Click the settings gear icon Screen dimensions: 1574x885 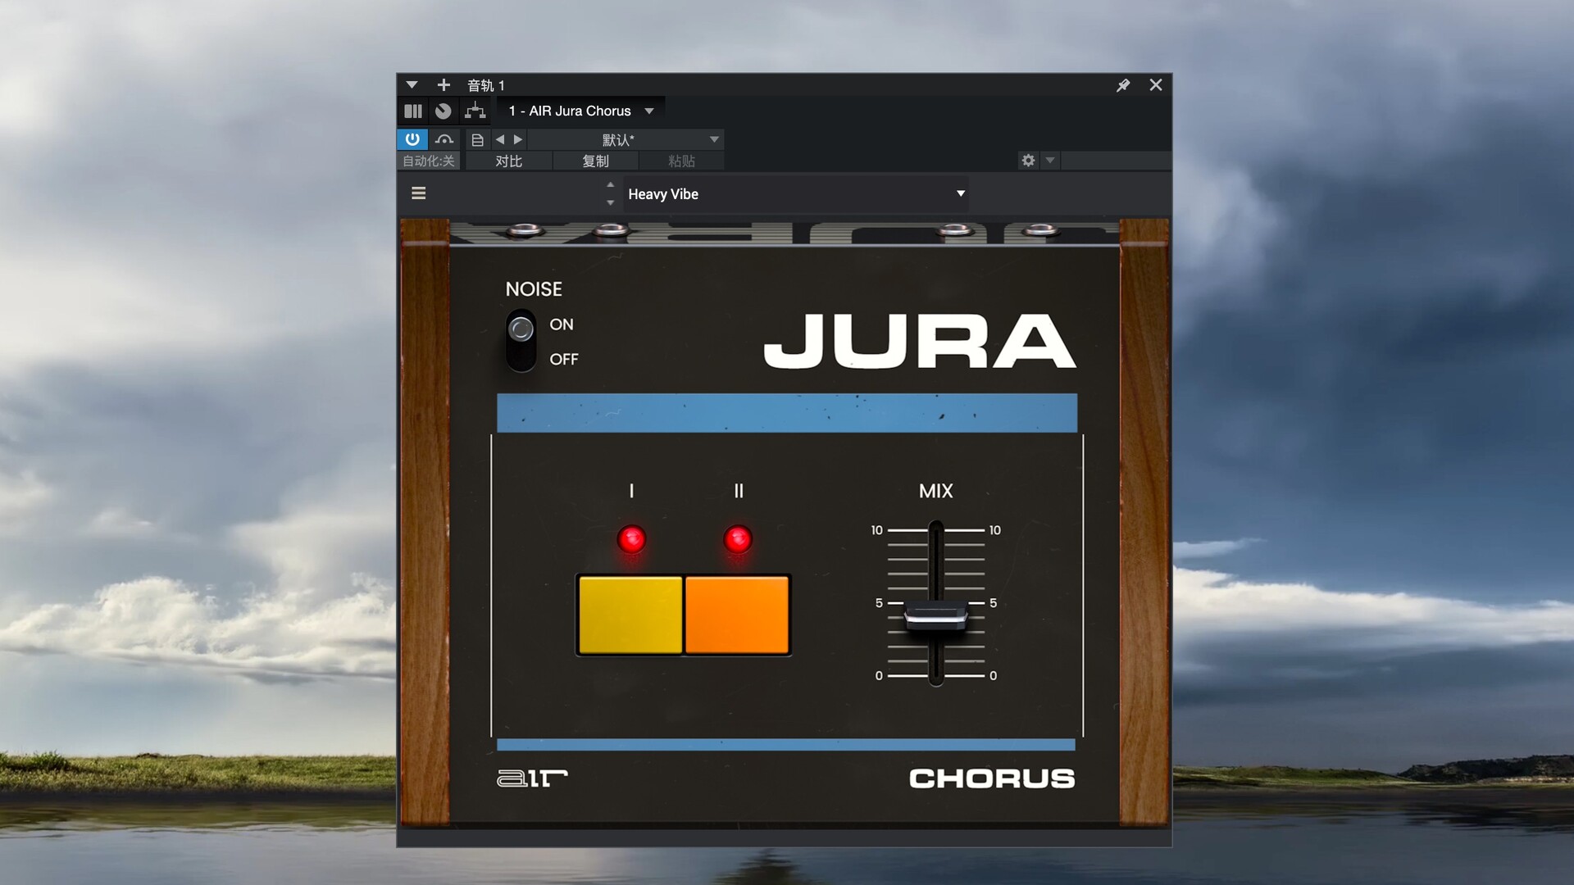[x=1028, y=161]
